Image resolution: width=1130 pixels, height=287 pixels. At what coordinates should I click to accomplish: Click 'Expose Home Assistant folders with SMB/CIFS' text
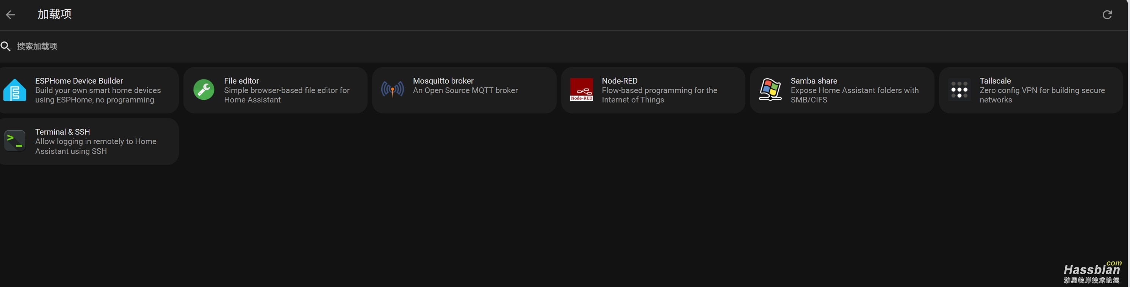tap(855, 95)
